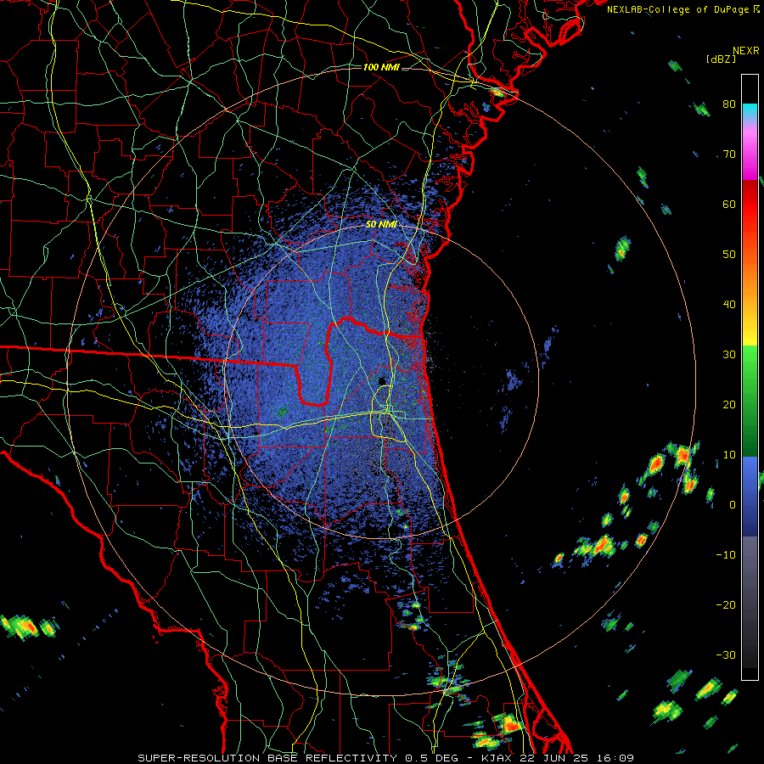Click the 70 dBZ scale value

(729, 154)
